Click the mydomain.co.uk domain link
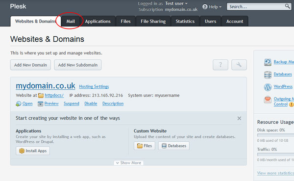This screenshot has height=181, width=294. [x=46, y=86]
